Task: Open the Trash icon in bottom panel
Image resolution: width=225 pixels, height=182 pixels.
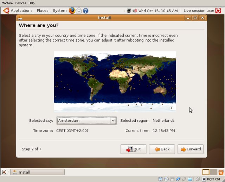Action: click(221, 172)
